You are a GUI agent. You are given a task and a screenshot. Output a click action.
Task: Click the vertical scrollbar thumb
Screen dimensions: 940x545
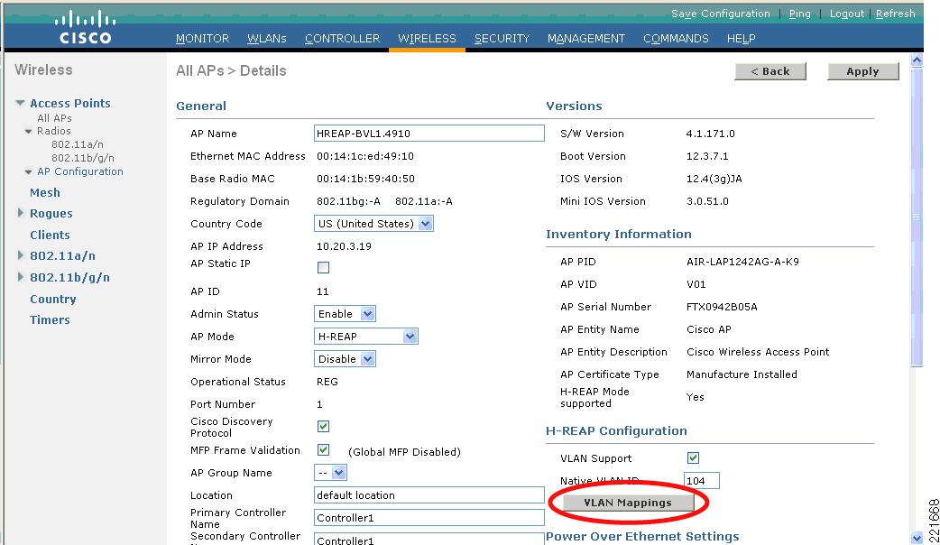click(x=917, y=217)
